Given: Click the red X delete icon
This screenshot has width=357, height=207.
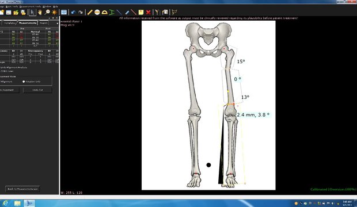Looking at the screenshot, I should (x=148, y=12).
